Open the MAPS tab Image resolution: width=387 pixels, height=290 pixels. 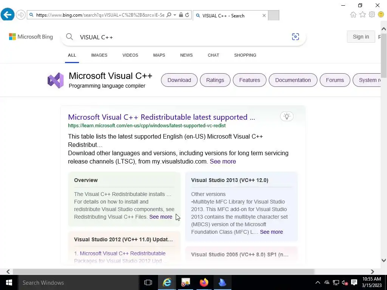(x=159, y=55)
